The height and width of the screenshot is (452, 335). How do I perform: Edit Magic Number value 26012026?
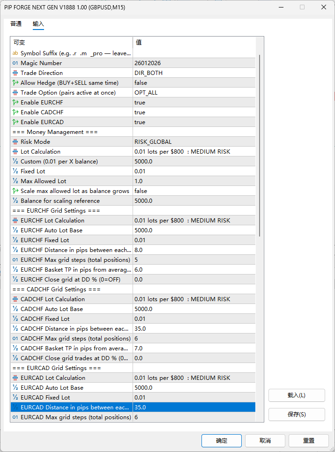coord(194,63)
